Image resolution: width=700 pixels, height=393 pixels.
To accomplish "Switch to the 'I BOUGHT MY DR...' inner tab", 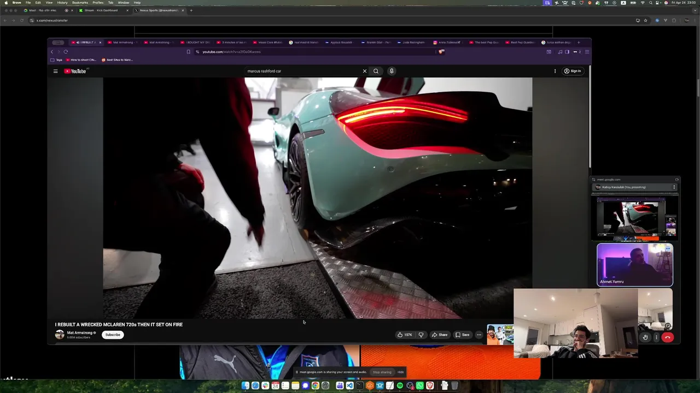I will (x=195, y=43).
